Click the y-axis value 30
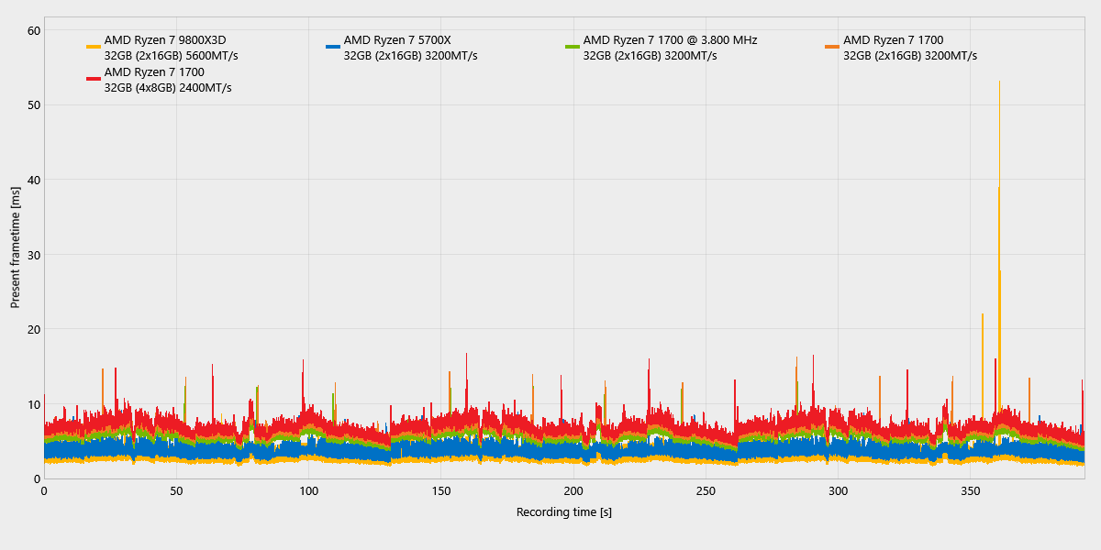 pyautogui.click(x=34, y=255)
